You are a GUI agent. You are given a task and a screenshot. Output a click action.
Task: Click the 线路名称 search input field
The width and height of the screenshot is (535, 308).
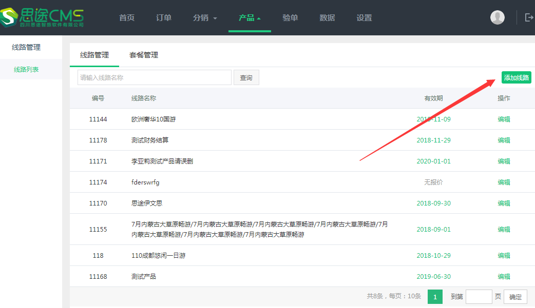(x=155, y=78)
